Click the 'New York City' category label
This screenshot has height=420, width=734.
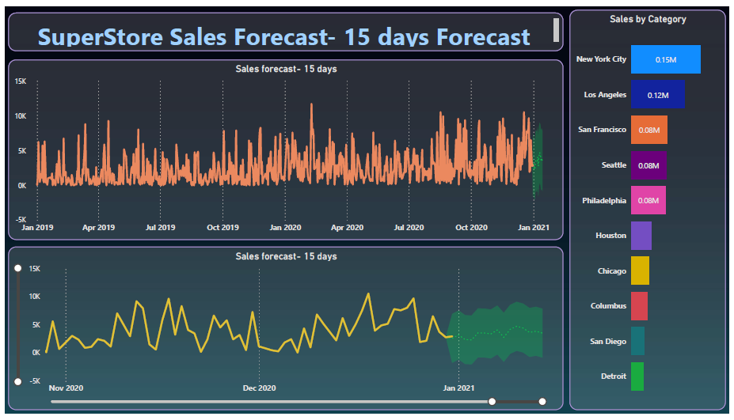tap(601, 59)
